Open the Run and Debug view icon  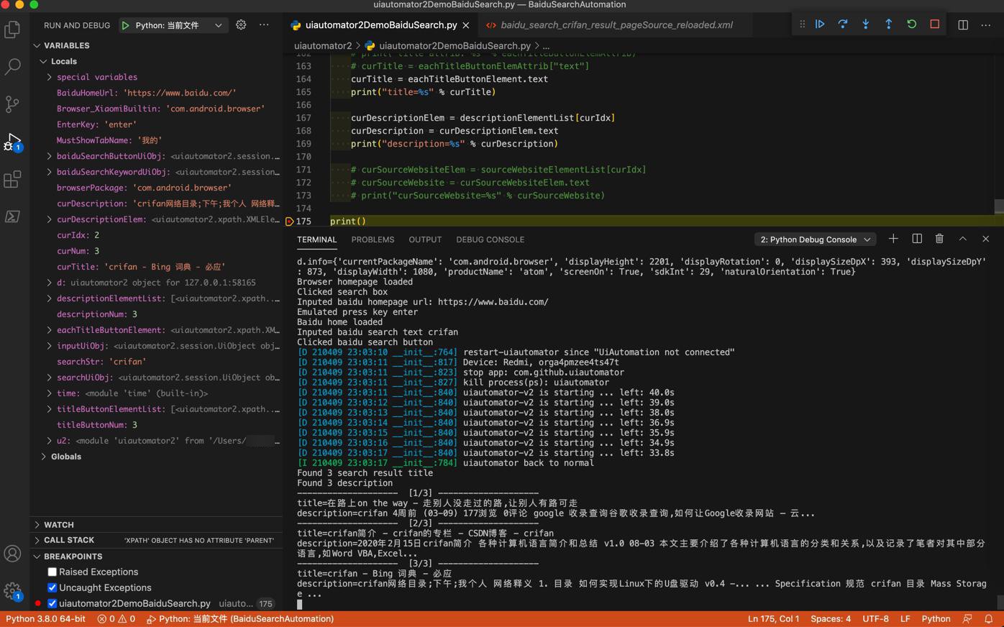click(12, 142)
